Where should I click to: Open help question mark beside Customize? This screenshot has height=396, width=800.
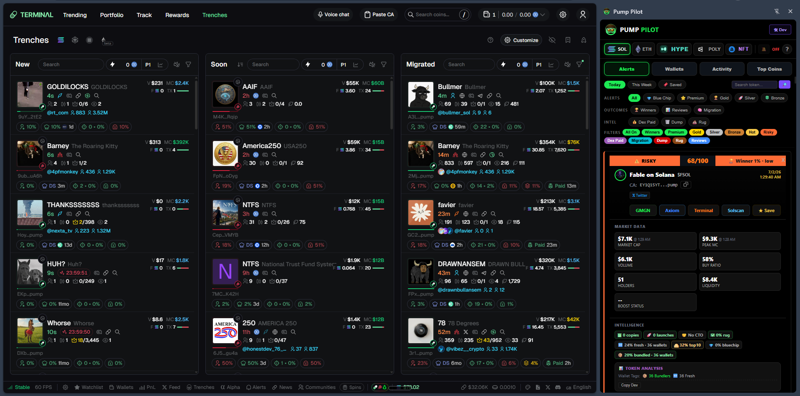coord(490,40)
